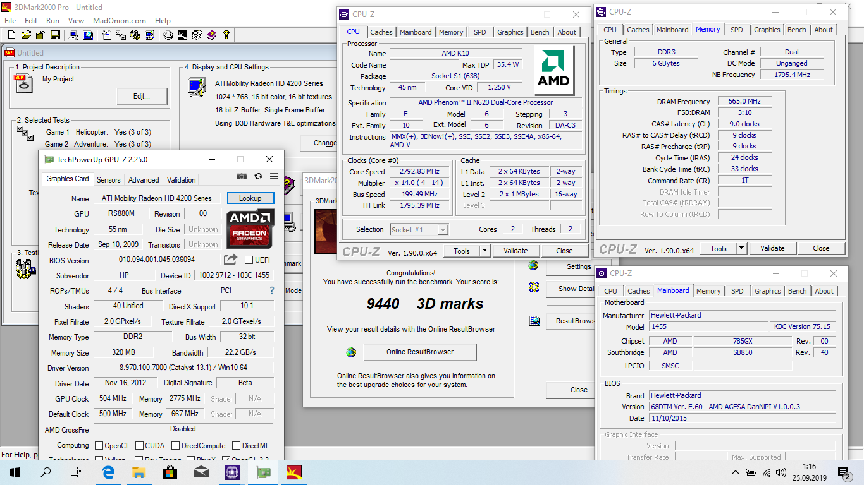Click the Open project folder toolbar icon
Screen dimensions: 864x485
(x=26, y=35)
